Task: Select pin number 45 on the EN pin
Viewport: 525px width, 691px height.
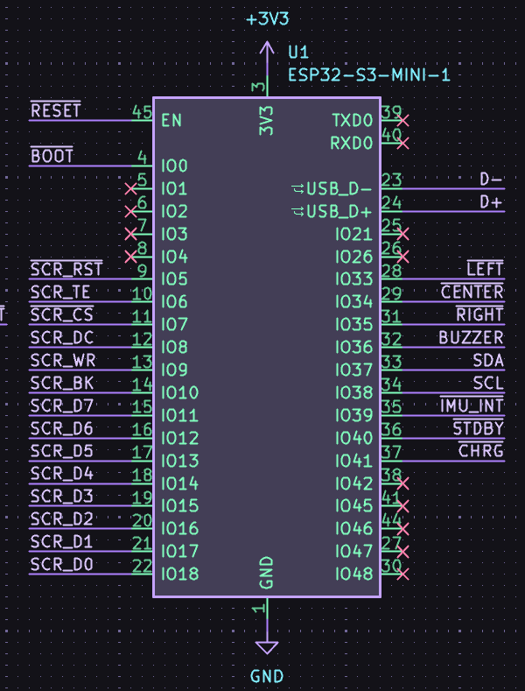Action: tap(142, 112)
